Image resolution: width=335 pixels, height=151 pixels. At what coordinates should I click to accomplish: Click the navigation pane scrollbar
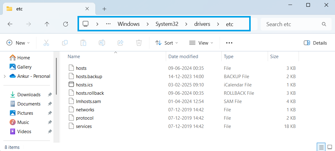57,77
